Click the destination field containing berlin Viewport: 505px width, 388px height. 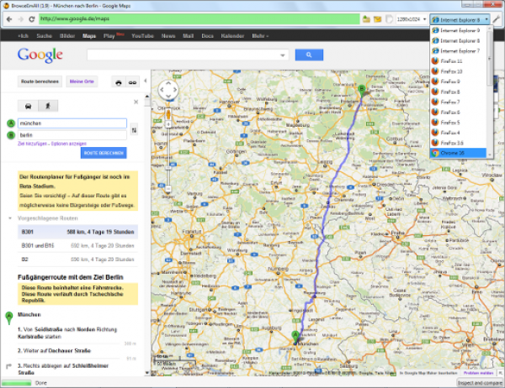tap(72, 135)
